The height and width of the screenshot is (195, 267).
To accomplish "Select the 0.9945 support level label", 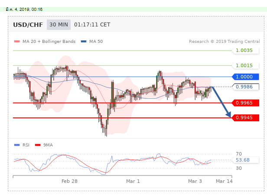I will (245, 118).
